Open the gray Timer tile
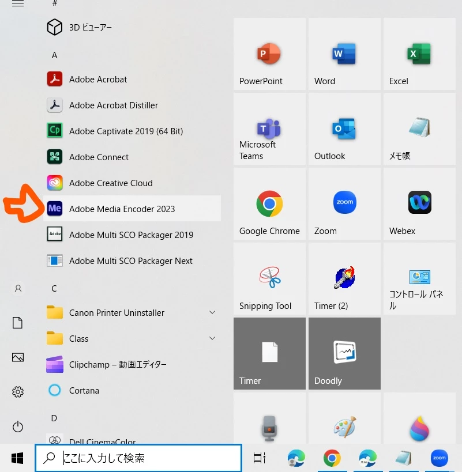462x472 pixels. click(x=269, y=354)
